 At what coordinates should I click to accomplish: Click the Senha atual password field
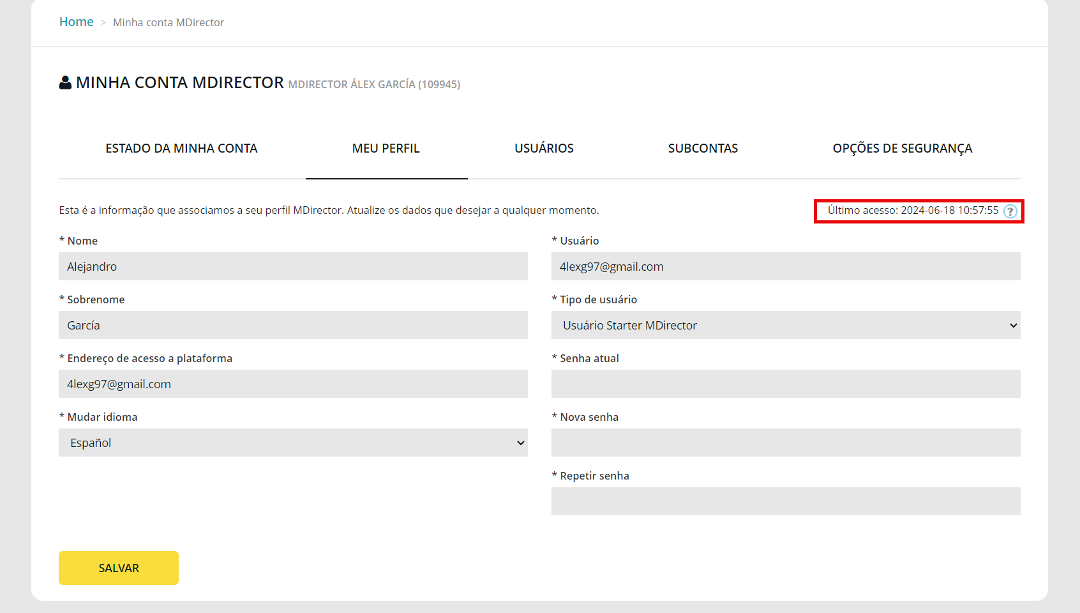tap(785, 384)
